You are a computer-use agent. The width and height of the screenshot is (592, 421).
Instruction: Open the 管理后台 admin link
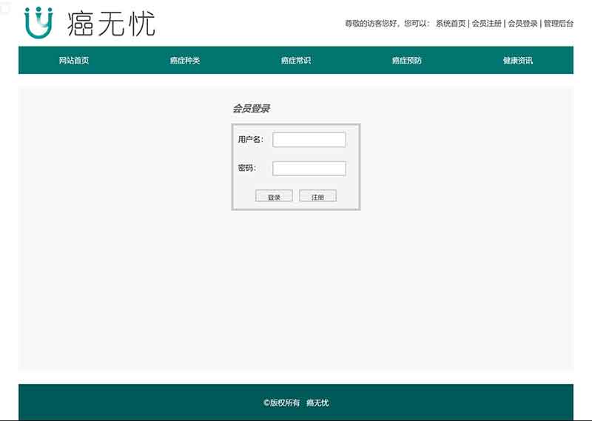[558, 24]
